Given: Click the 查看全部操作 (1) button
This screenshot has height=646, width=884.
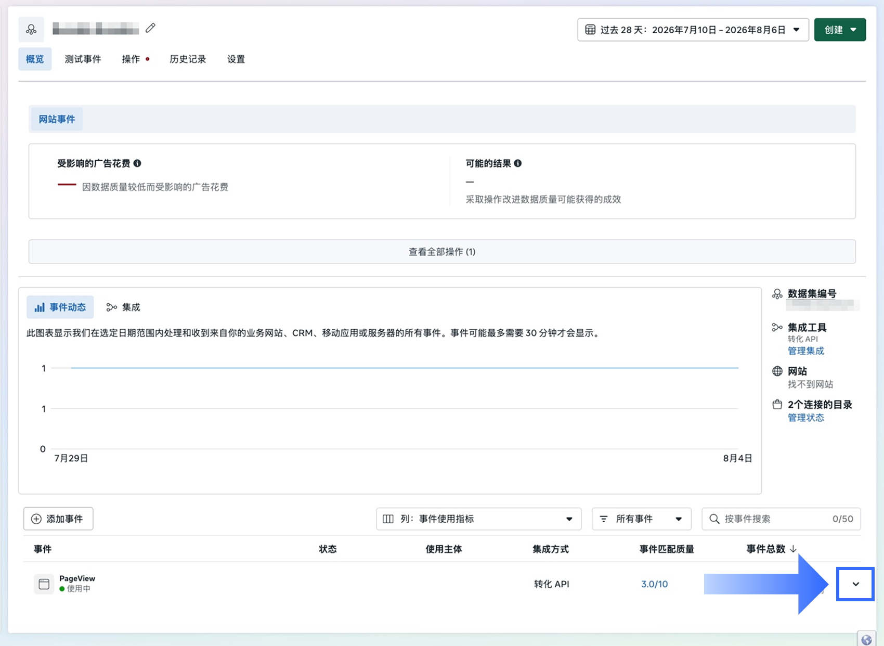Looking at the screenshot, I should tap(442, 252).
